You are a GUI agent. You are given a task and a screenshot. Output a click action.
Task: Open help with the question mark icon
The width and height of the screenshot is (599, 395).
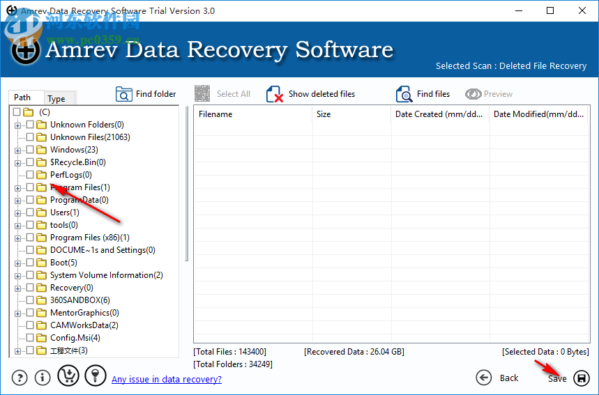[20, 378]
